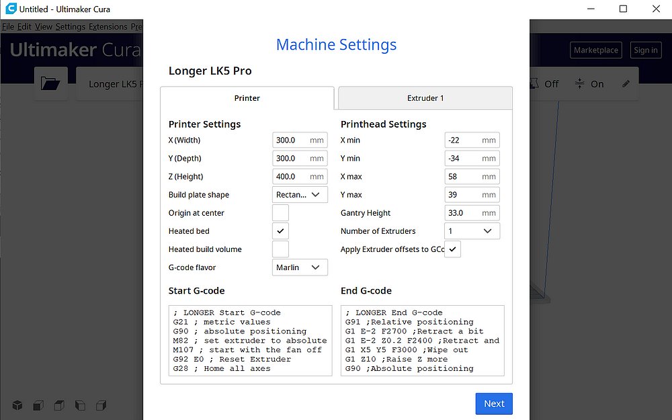Image resolution: width=672 pixels, height=420 pixels.
Task: Toggle Apply Extruder offsets to GCode checkbox
Action: point(452,249)
